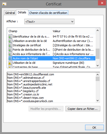Screen dimensions: 107x134
Task: Click the Stratégies de certificat extension icon
Action: pos(10,45)
